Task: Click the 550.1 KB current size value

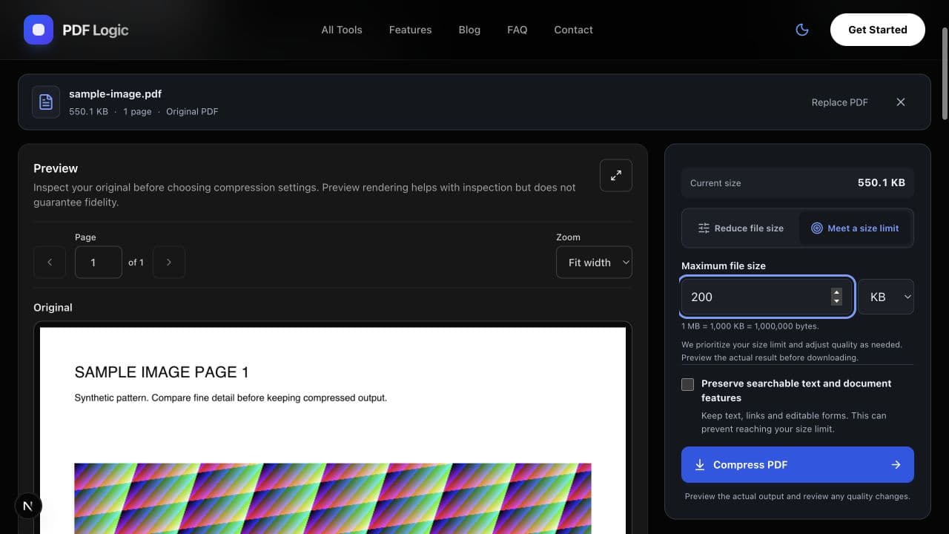Action: [x=882, y=182]
